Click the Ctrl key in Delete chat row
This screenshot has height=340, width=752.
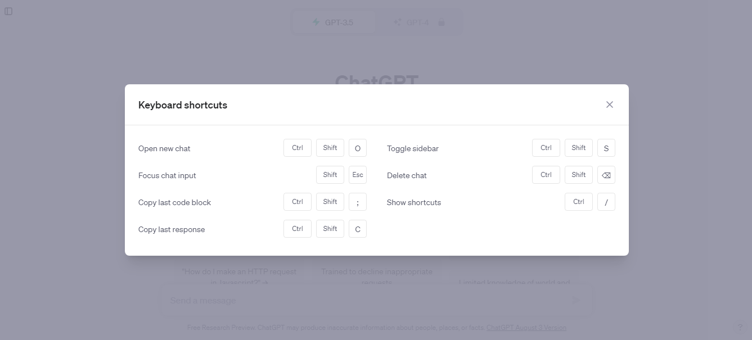(546, 175)
